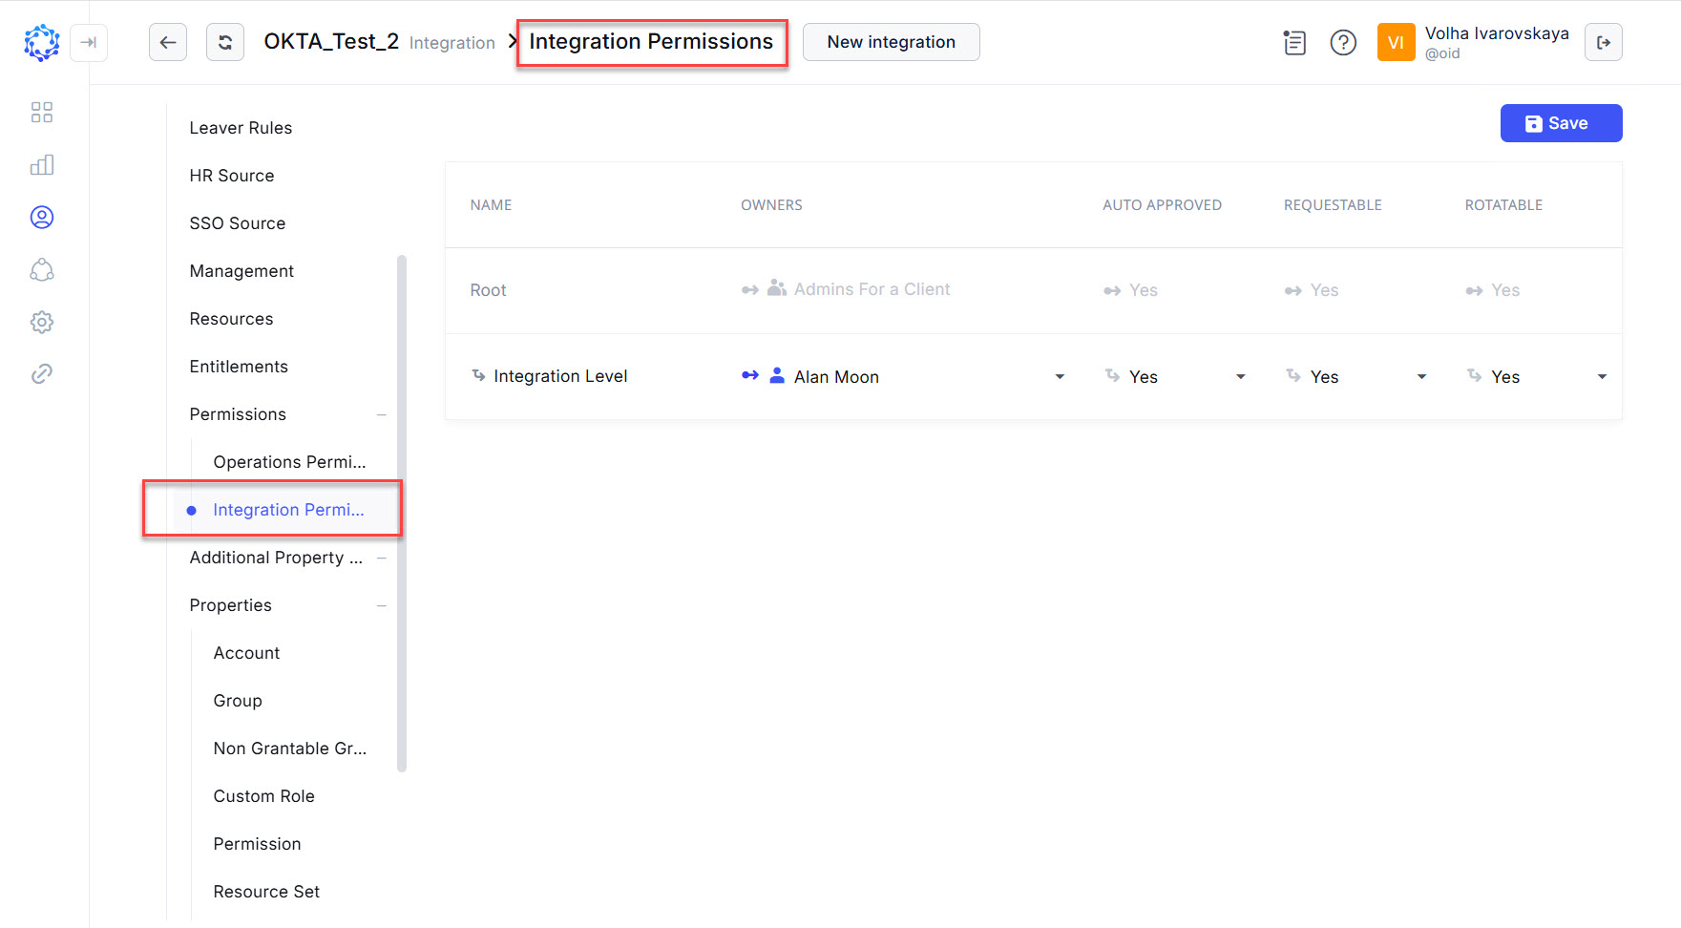Open the activity log icon in header
This screenshot has width=1681, height=928.
pos(1294,42)
